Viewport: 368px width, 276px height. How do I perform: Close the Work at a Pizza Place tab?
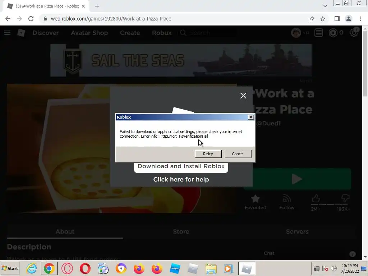pos(83,6)
